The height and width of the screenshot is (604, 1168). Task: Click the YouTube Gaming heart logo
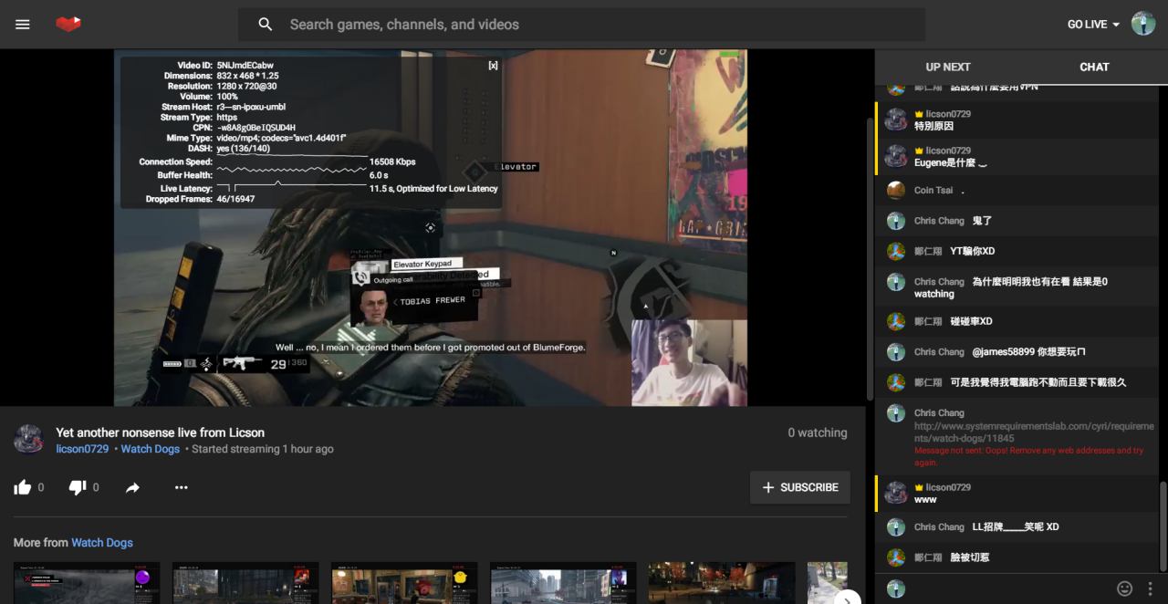tap(68, 25)
